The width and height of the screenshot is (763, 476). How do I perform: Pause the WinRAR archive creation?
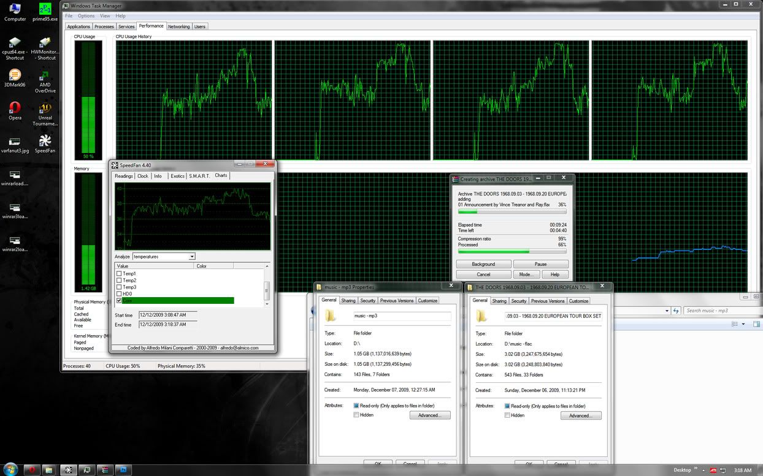540,264
